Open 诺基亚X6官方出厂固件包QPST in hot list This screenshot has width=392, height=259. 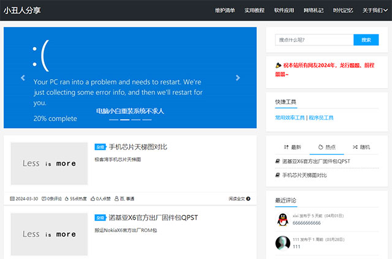(x=316, y=161)
